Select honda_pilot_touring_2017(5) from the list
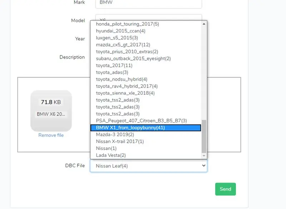Screen dimensions: 286x209 [146, 24]
